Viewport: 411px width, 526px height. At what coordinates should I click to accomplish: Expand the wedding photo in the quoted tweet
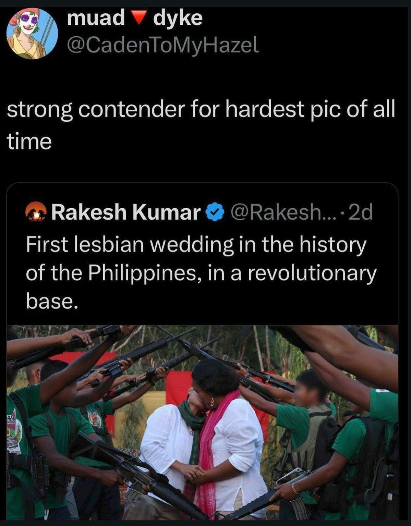pos(202,422)
